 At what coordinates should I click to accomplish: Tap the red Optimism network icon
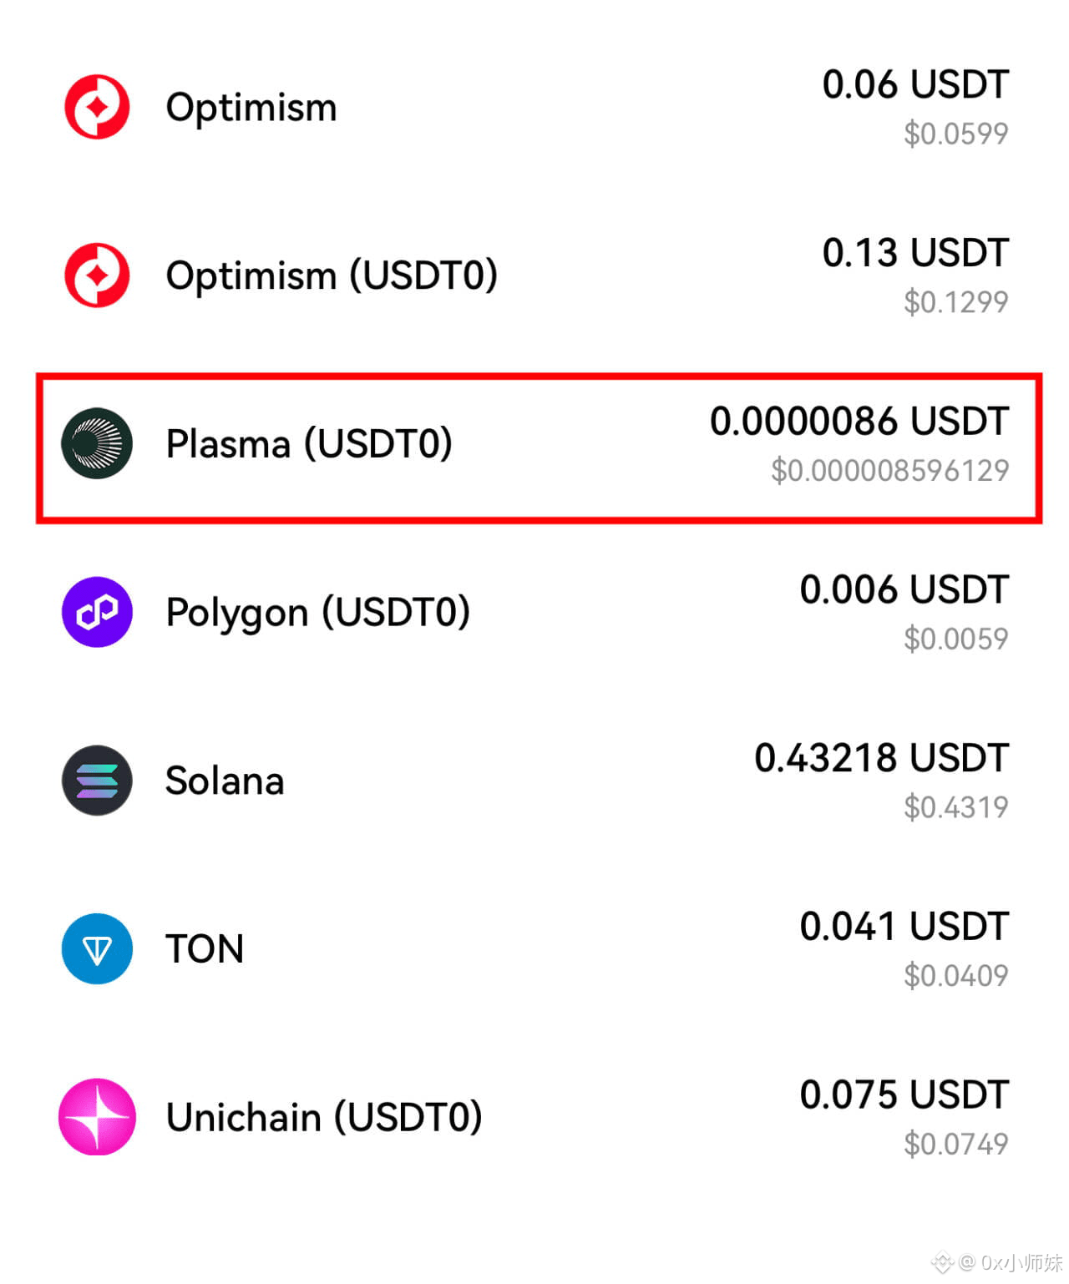click(x=97, y=107)
